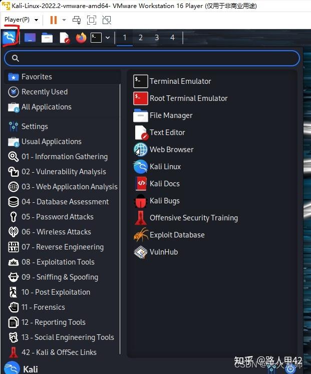The height and width of the screenshot is (374, 311).
Task: Launch Firefox from the panel
Action: tap(81, 38)
